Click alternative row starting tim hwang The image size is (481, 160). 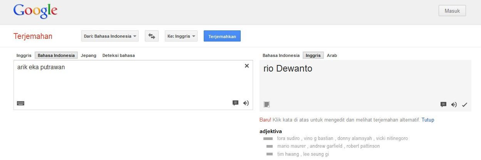(303, 154)
